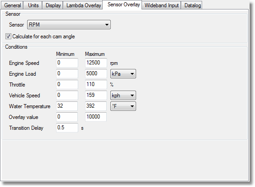
Task: Click the Vehicle Speed label
Action: point(24,96)
